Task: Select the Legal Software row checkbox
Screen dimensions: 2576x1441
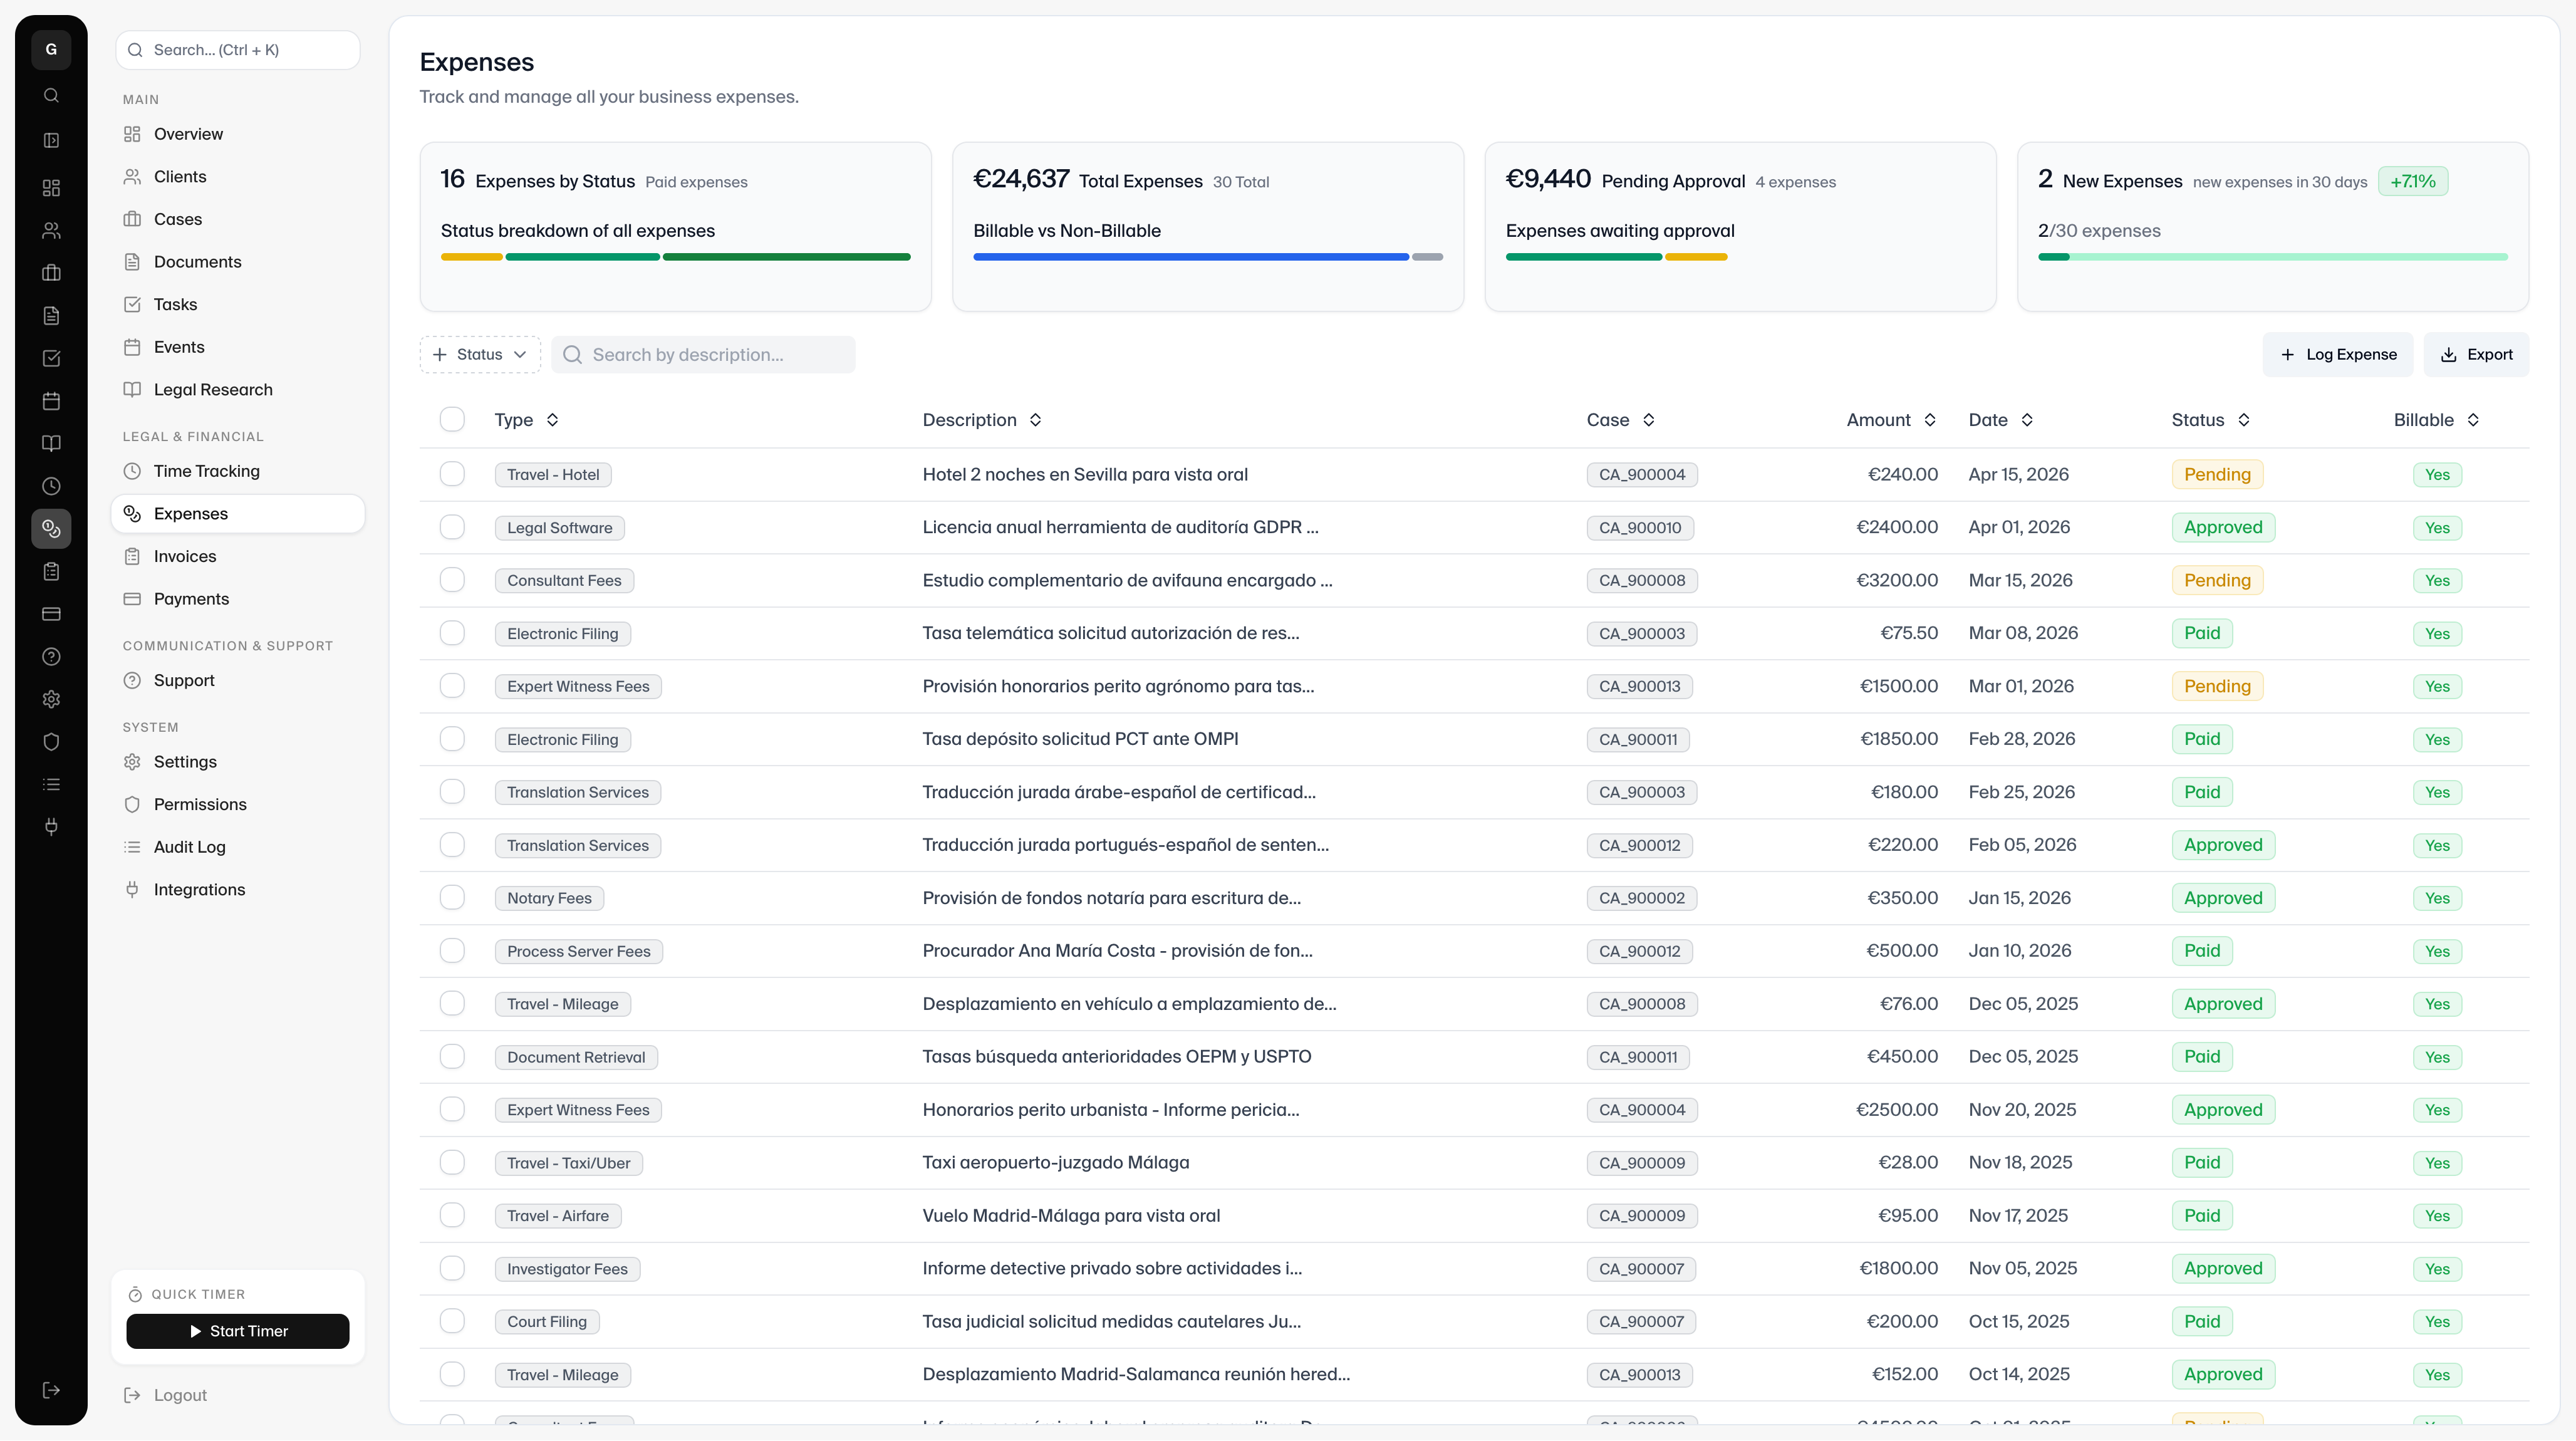Action: point(452,527)
